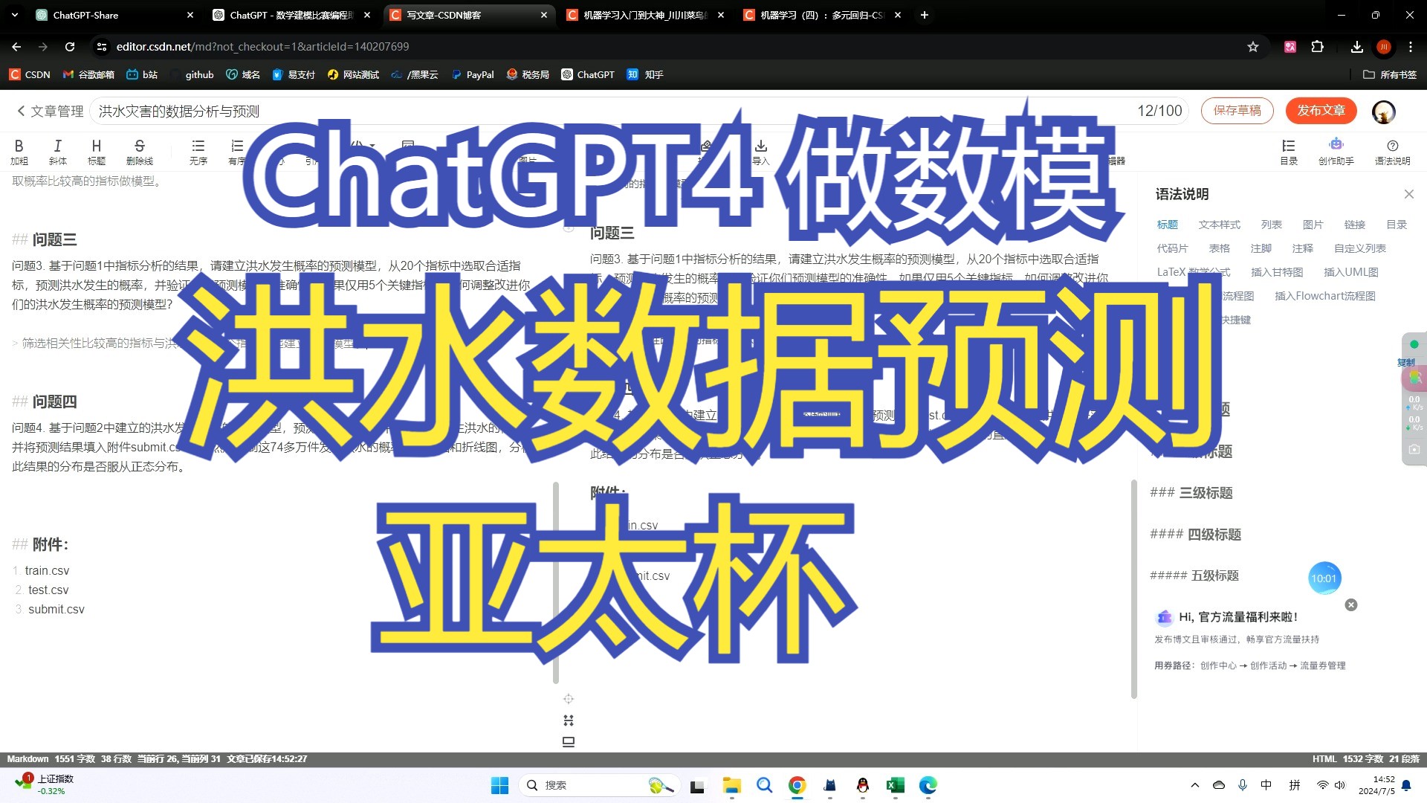Apply strikethrough (删除线) formatting

(x=139, y=151)
